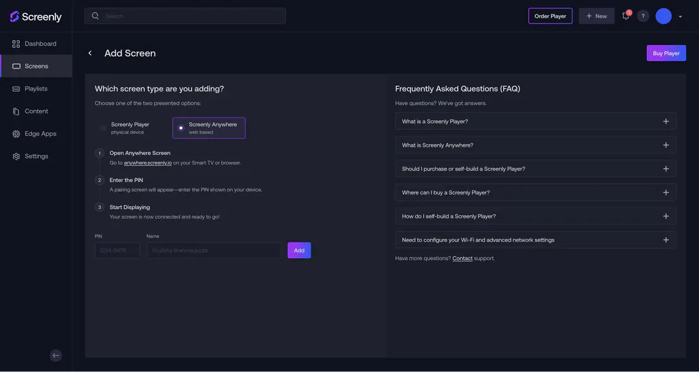The image size is (699, 372).
Task: Open Playlists in the sidebar
Action: (36, 89)
